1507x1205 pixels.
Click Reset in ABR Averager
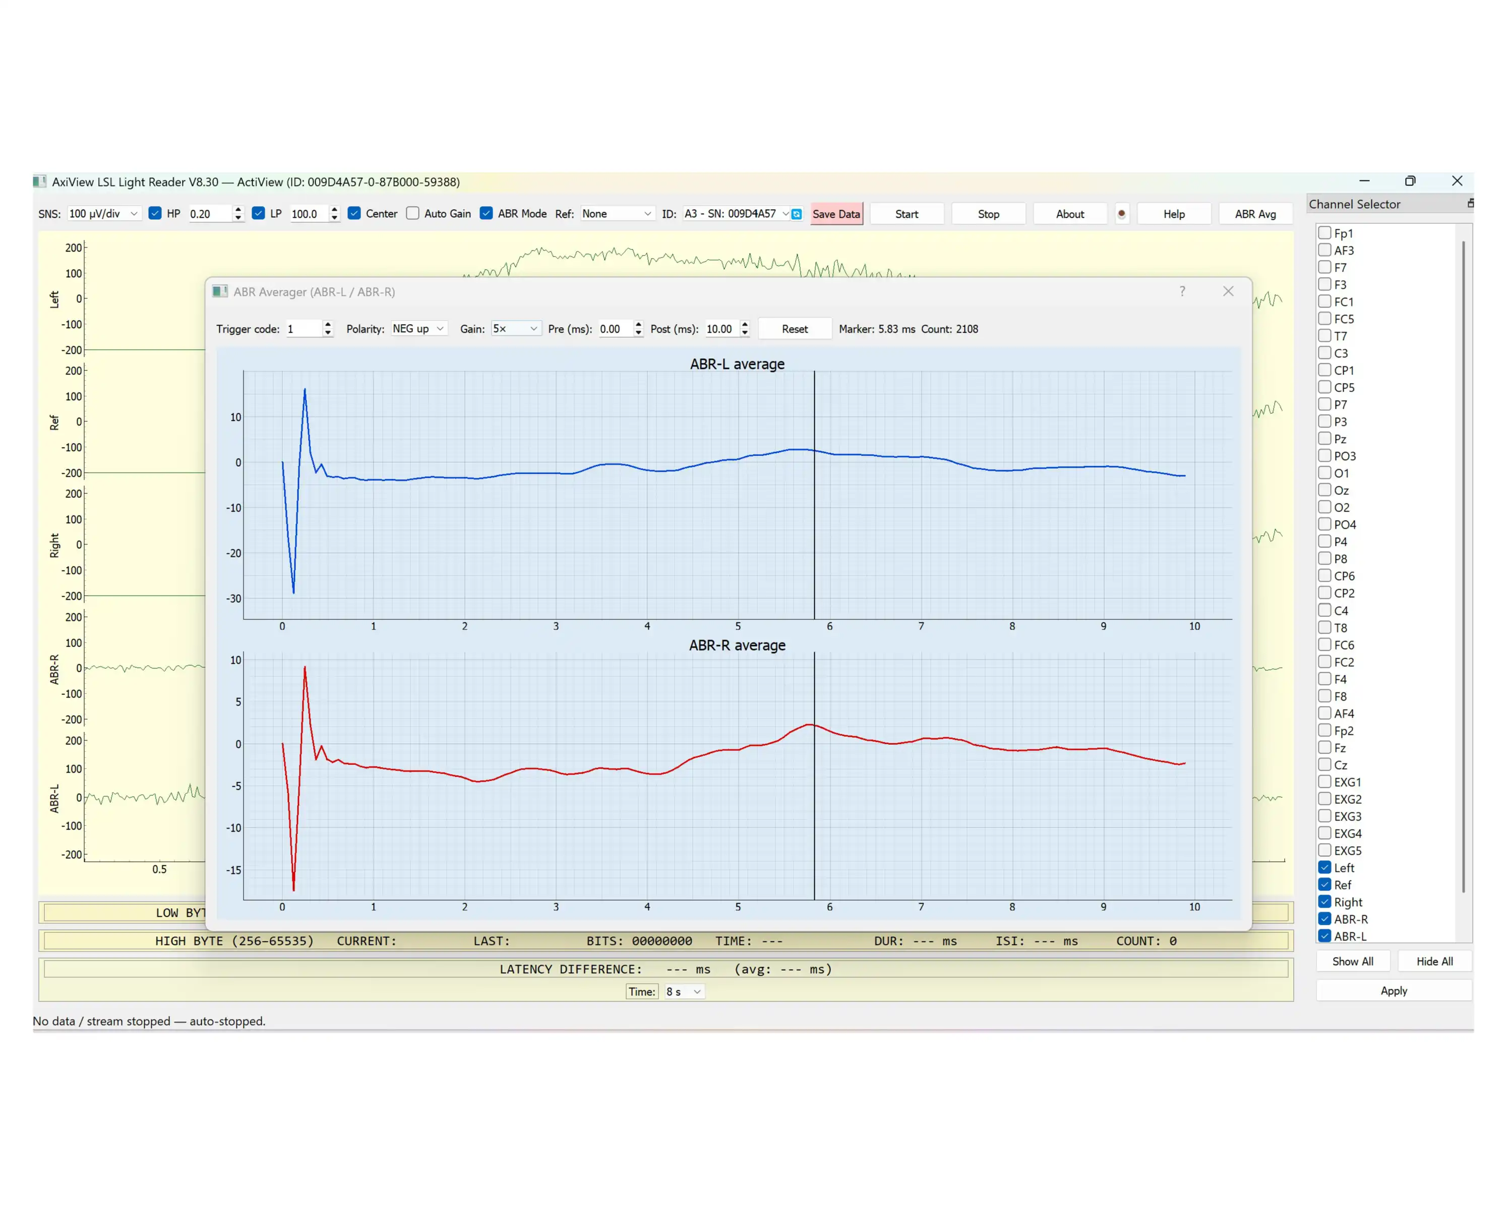click(x=795, y=329)
